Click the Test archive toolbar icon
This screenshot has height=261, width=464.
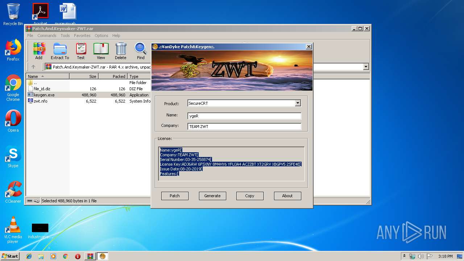(x=81, y=51)
